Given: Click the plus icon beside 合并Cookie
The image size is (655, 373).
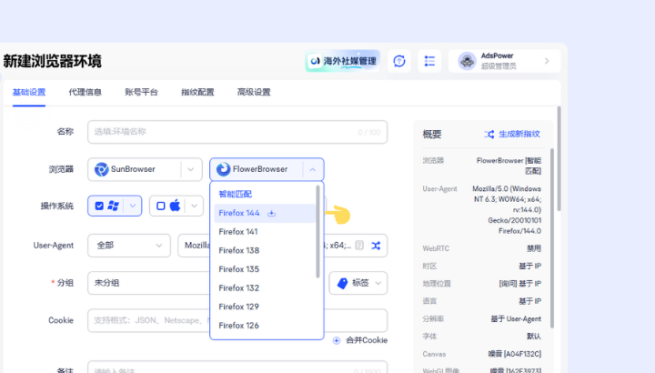Looking at the screenshot, I should [337, 340].
